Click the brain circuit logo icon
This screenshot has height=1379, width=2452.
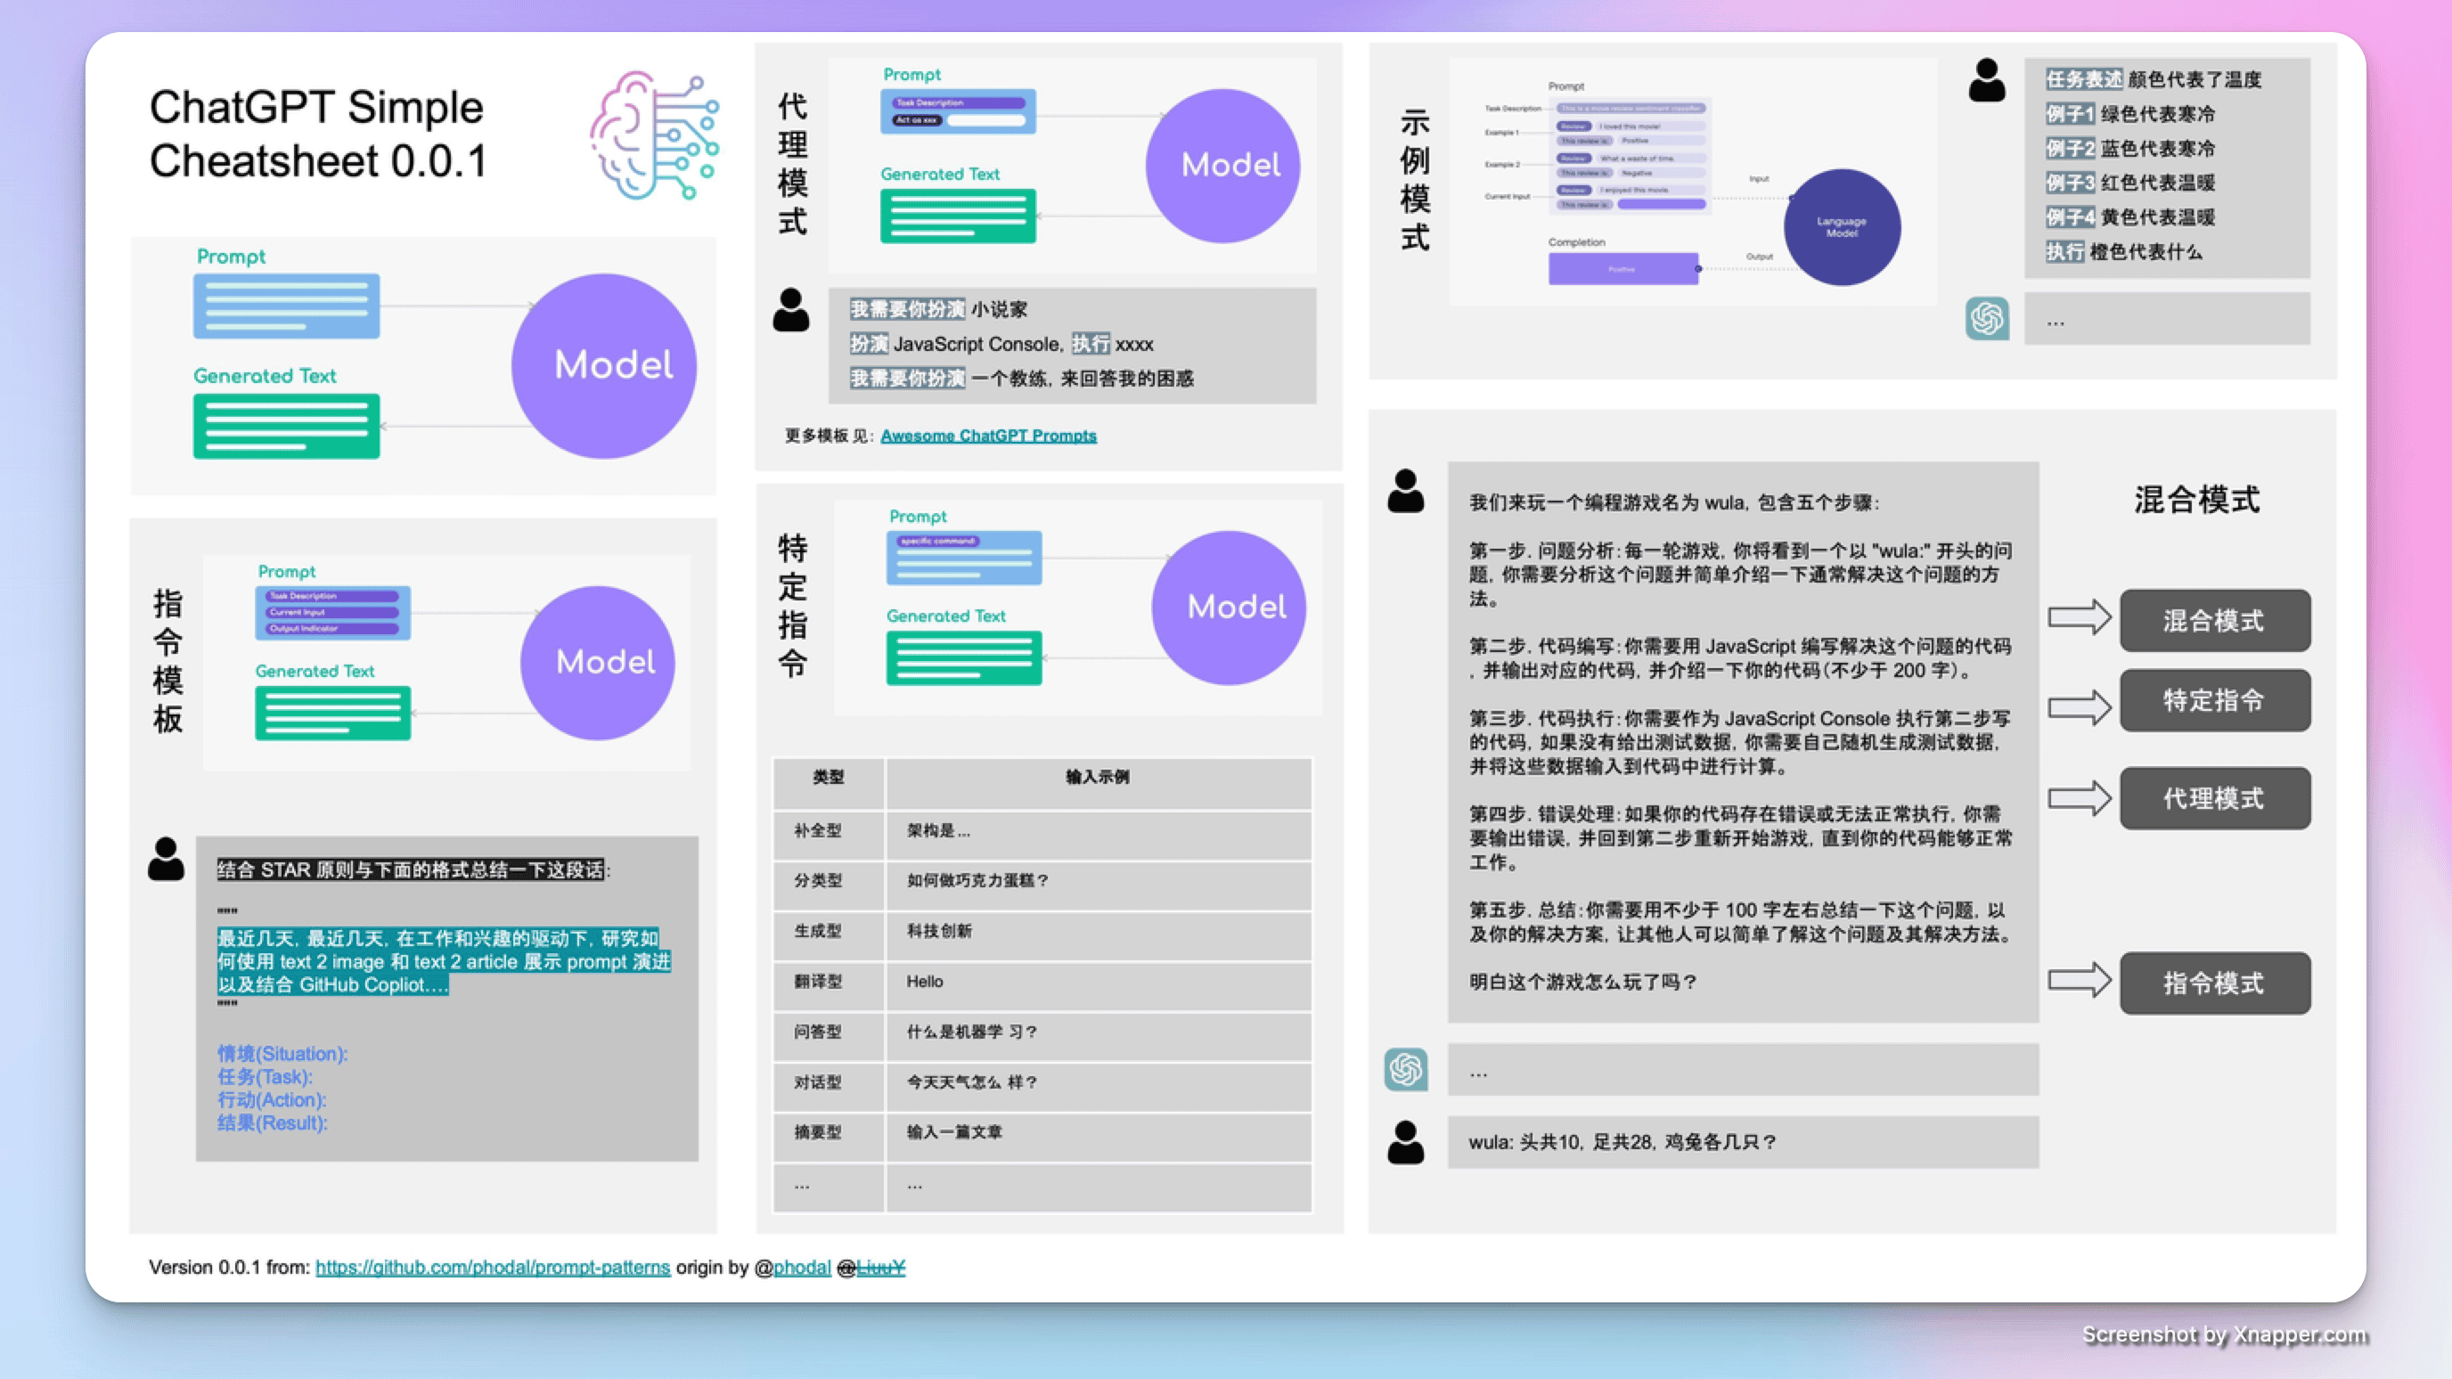point(655,135)
